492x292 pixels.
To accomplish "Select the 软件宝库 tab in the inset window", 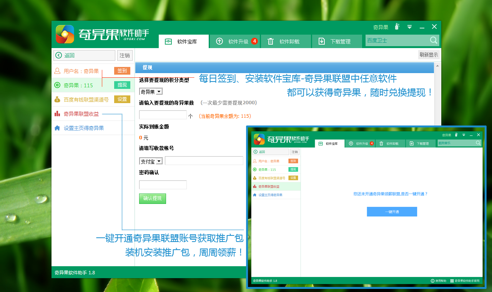I will coord(329,143).
